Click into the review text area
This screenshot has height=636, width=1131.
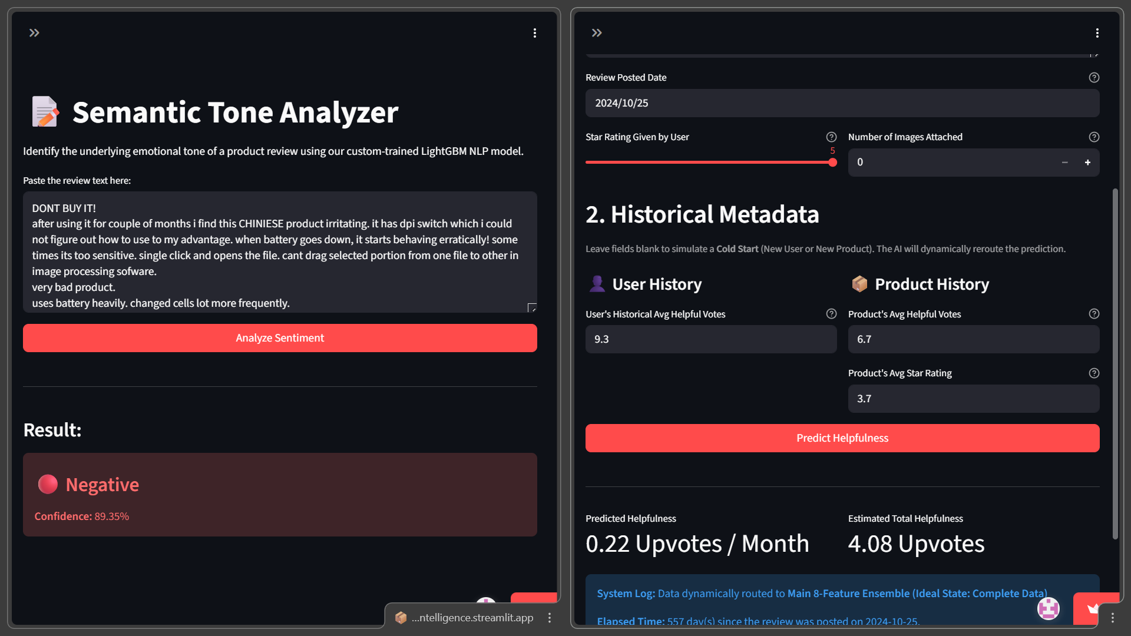pos(280,252)
